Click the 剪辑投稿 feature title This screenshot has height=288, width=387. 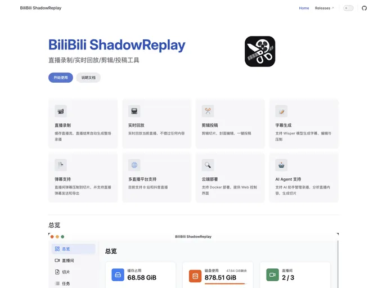click(x=210, y=125)
